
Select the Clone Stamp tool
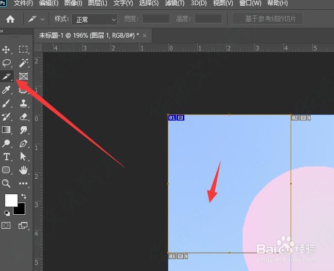23,103
